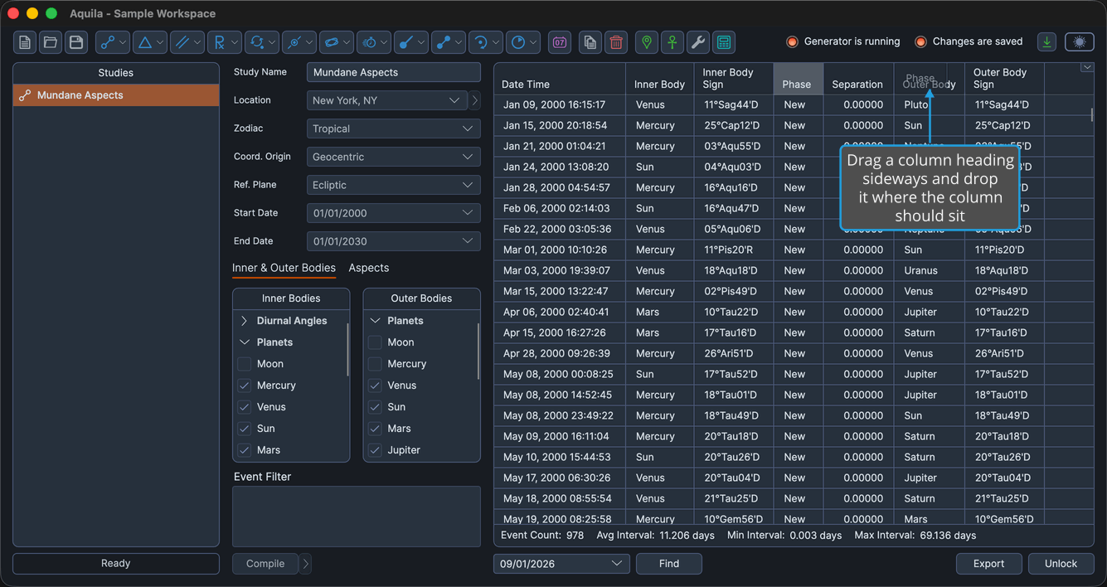The height and width of the screenshot is (587, 1107).
Task: Select the Inner & Outer Bodies tab
Action: 284,268
